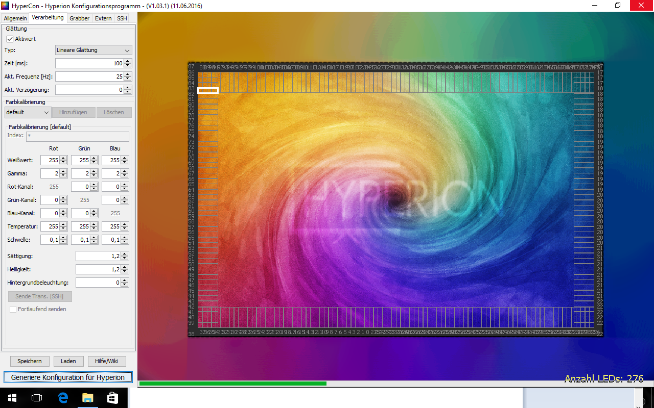Open the SSH tab
This screenshot has width=654, height=408.
click(122, 18)
